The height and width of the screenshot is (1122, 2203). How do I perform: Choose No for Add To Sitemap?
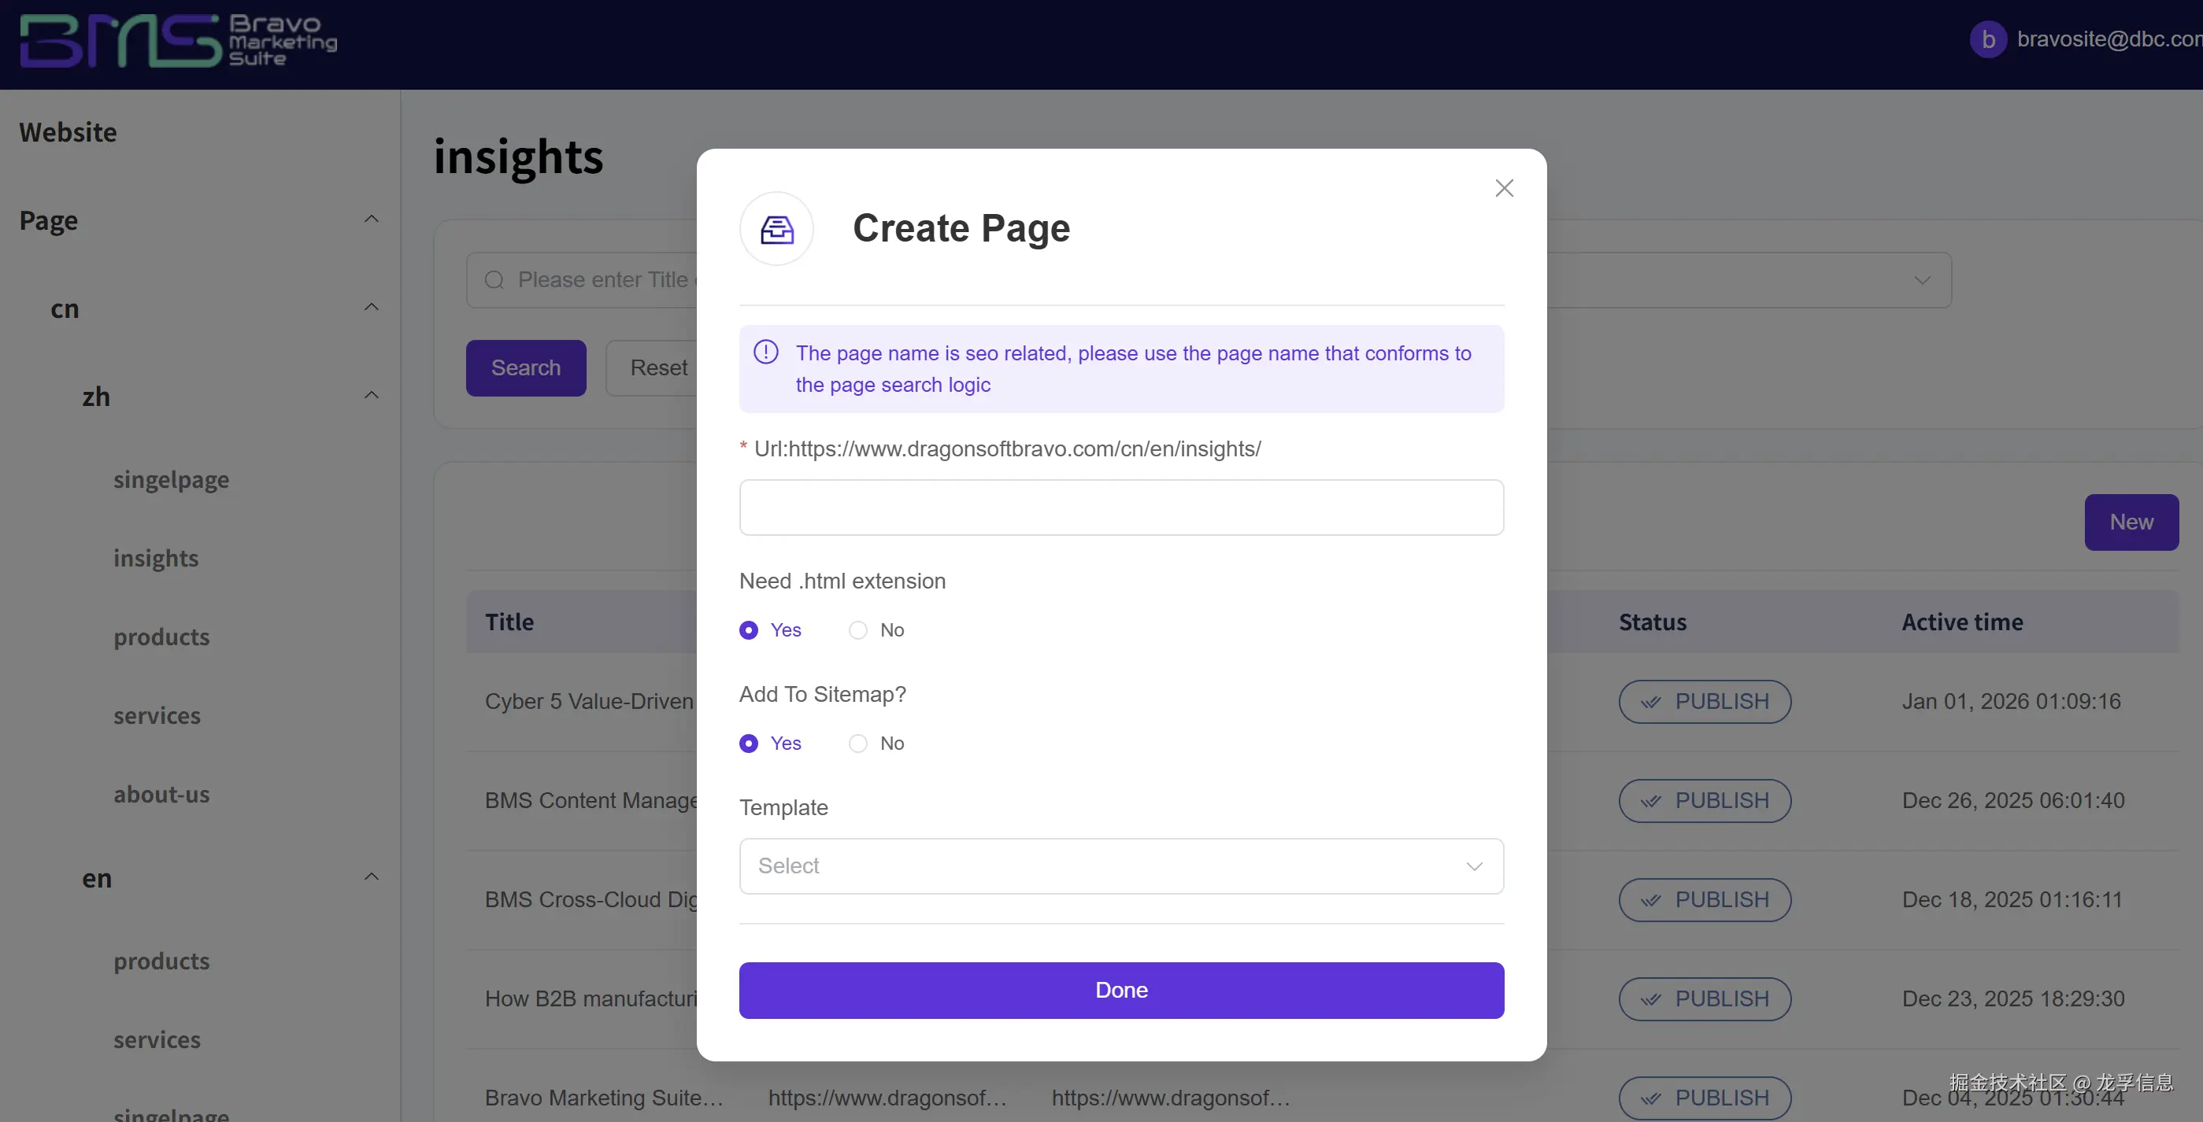pyautogui.click(x=857, y=744)
